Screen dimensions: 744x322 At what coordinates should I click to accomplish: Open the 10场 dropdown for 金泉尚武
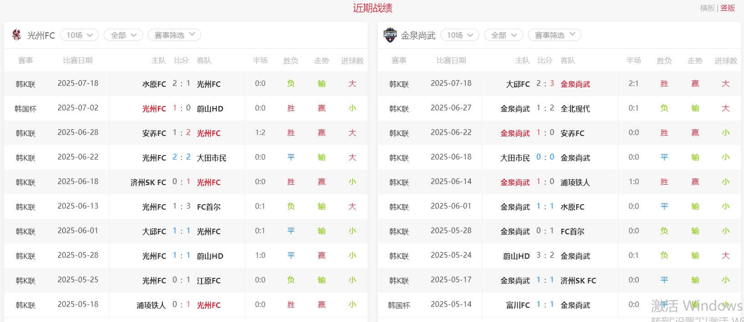(x=460, y=35)
